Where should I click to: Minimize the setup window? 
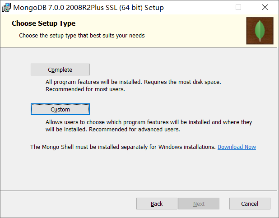tap(212, 7)
